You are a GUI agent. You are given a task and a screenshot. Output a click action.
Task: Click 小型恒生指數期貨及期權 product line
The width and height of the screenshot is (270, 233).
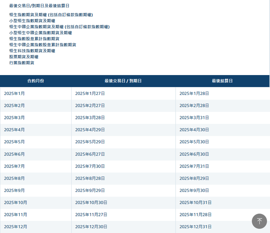click(32, 21)
